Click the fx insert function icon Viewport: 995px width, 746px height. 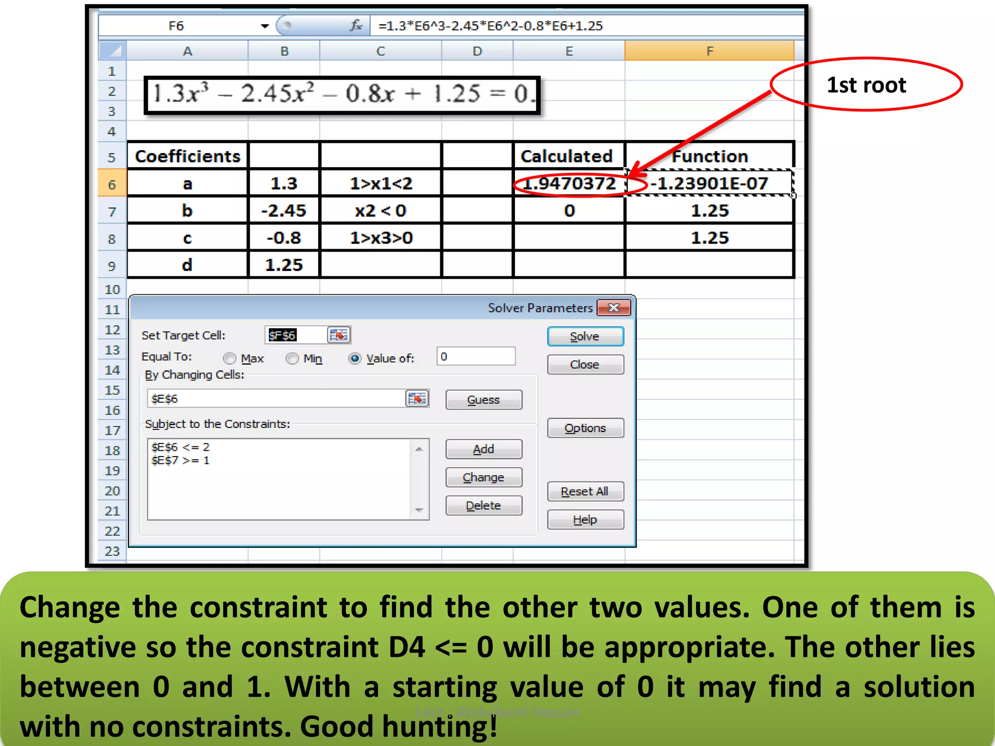pyautogui.click(x=356, y=25)
